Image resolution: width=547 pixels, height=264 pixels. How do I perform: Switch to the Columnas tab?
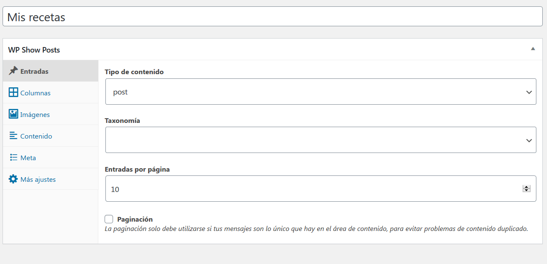[51, 93]
